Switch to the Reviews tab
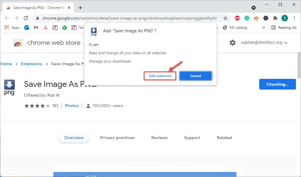This screenshot has width=301, height=177. [159, 138]
